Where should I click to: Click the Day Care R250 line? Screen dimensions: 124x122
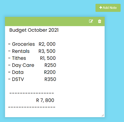[32, 65]
